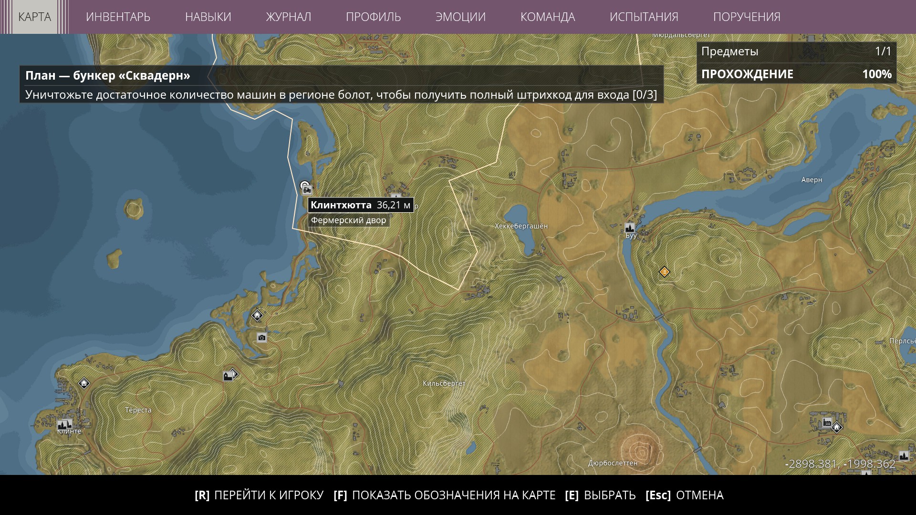The width and height of the screenshot is (916, 515).
Task: Open the КАРТА tab
Action: pyautogui.click(x=34, y=17)
